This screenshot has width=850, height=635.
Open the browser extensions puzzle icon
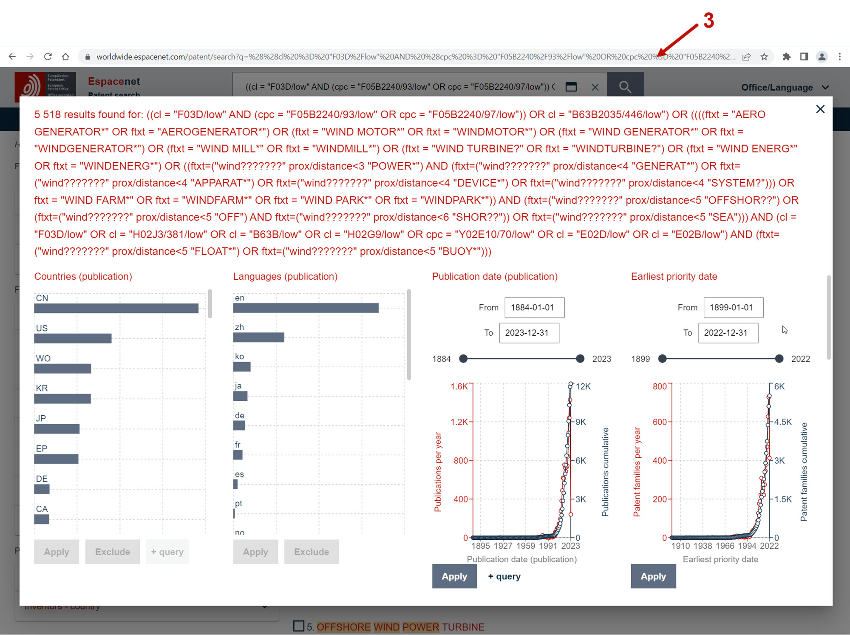click(786, 57)
